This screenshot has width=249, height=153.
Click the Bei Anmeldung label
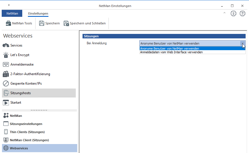click(97, 43)
